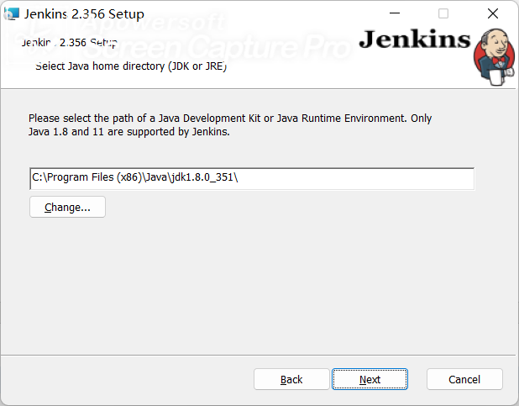Click the 'Jenkins 2.356 Setup' title text
The width and height of the screenshot is (519, 406).
(84, 14)
